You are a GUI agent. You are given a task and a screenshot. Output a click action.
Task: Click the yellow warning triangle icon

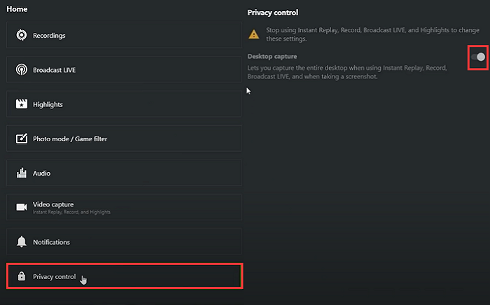(x=253, y=34)
